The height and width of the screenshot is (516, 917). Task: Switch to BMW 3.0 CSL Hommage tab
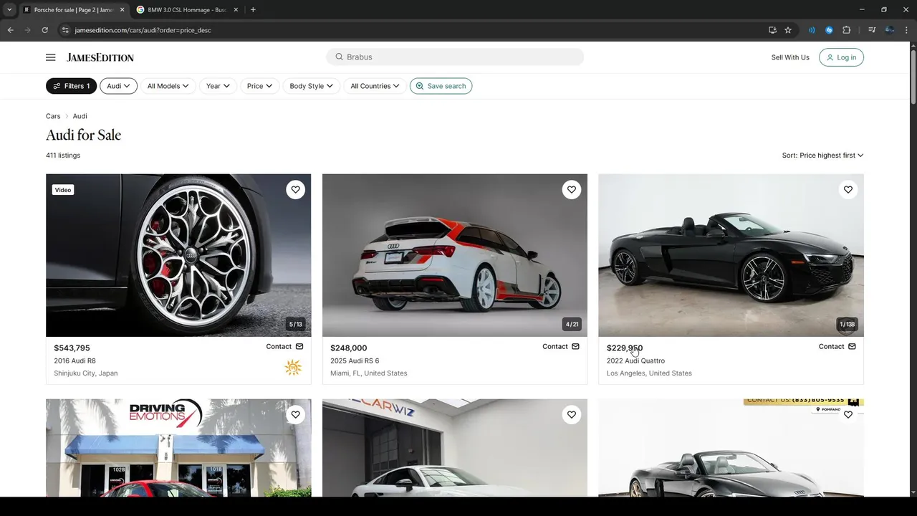pos(186,10)
